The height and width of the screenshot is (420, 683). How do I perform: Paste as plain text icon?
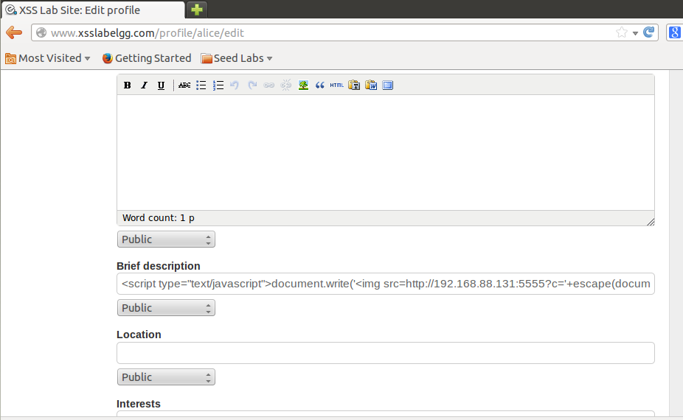pos(354,85)
